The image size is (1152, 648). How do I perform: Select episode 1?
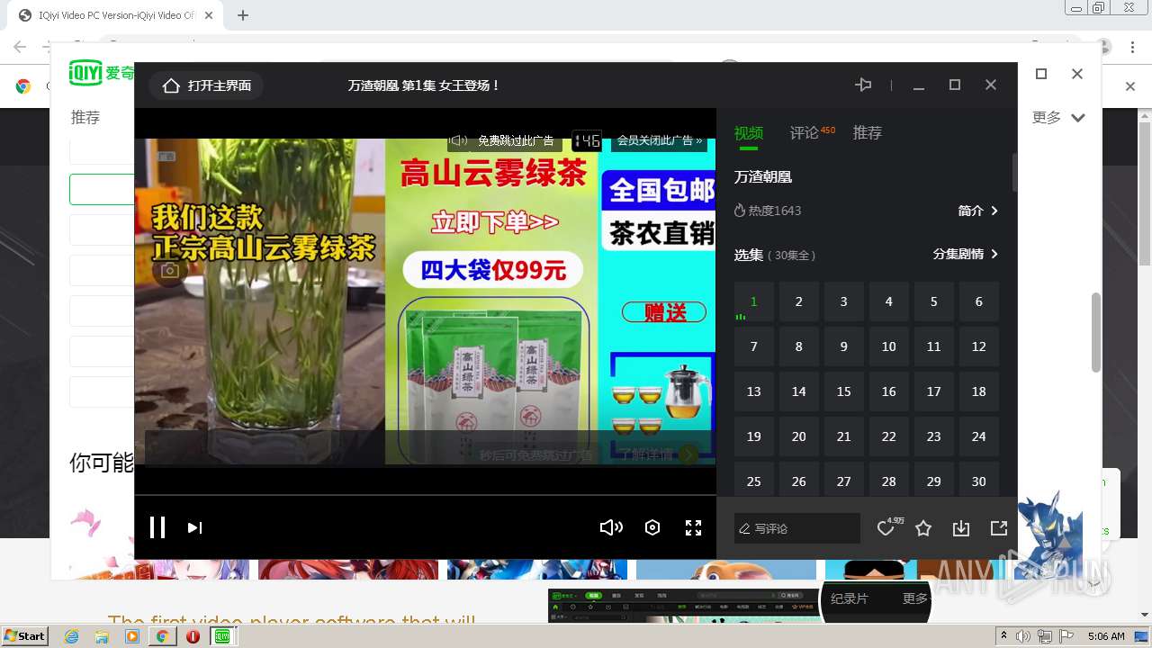(754, 301)
